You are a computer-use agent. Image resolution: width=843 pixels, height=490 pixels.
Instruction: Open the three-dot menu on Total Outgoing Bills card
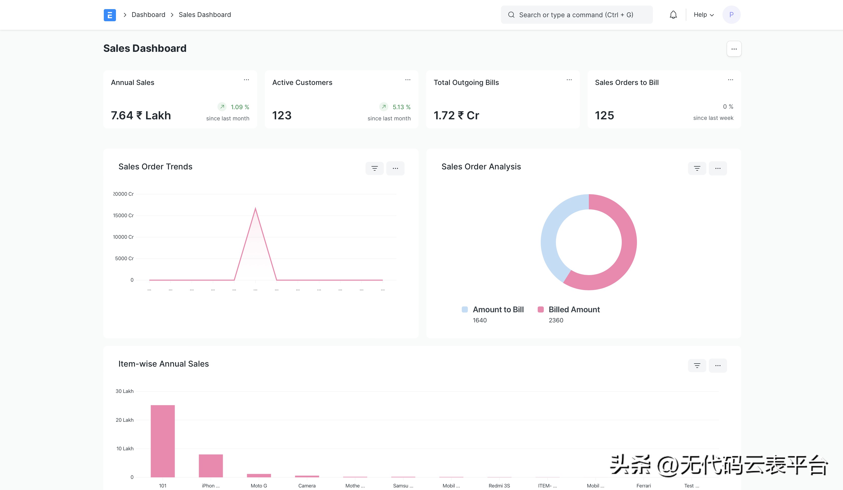point(569,80)
